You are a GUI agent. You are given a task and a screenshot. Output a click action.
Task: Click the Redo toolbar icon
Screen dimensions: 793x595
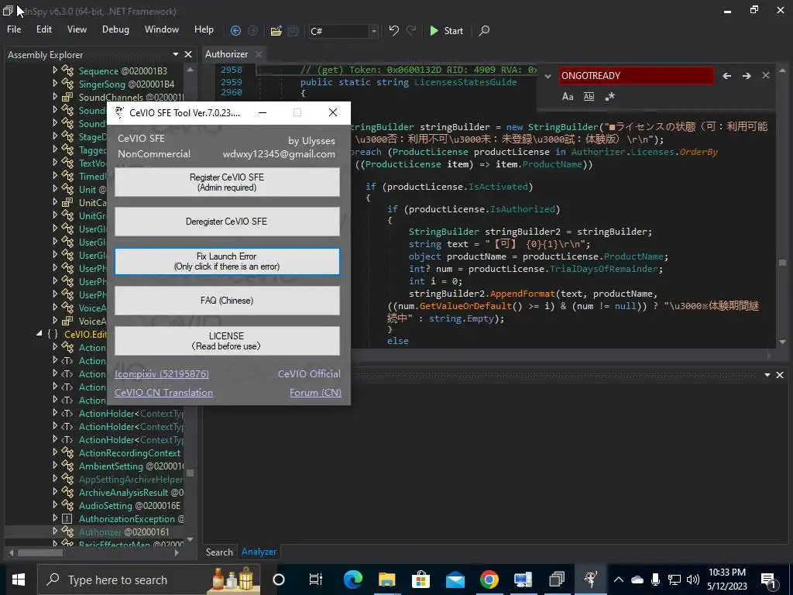pos(411,30)
